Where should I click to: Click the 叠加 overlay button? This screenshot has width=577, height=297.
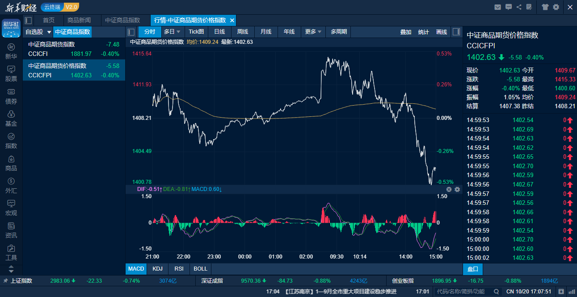(x=406, y=32)
